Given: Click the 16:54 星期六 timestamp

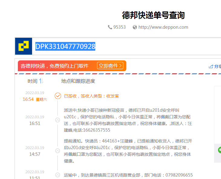Looking at the screenshot, I should pos(35,99).
